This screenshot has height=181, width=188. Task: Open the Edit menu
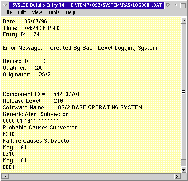[22, 12]
